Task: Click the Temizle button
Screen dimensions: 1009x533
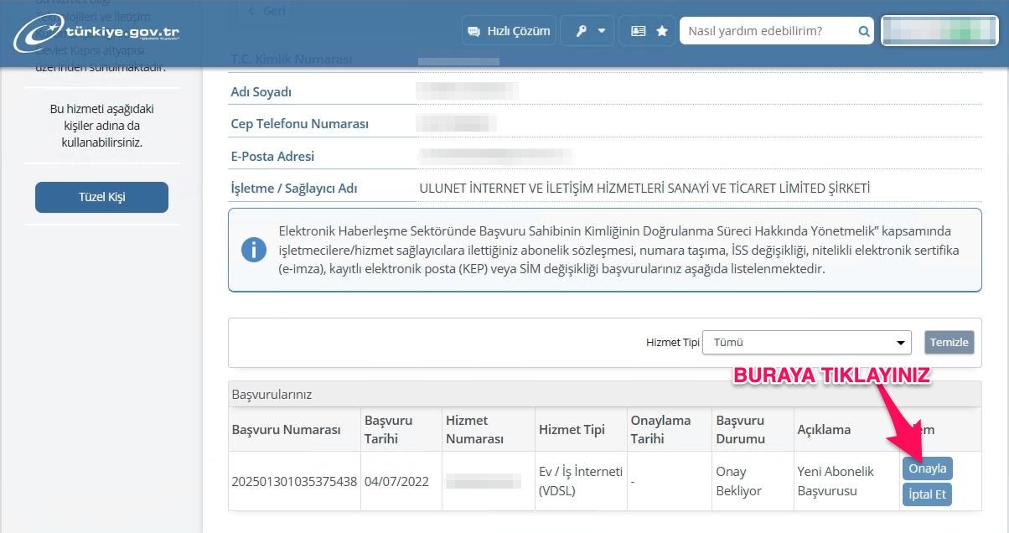Action: pyautogui.click(x=949, y=342)
